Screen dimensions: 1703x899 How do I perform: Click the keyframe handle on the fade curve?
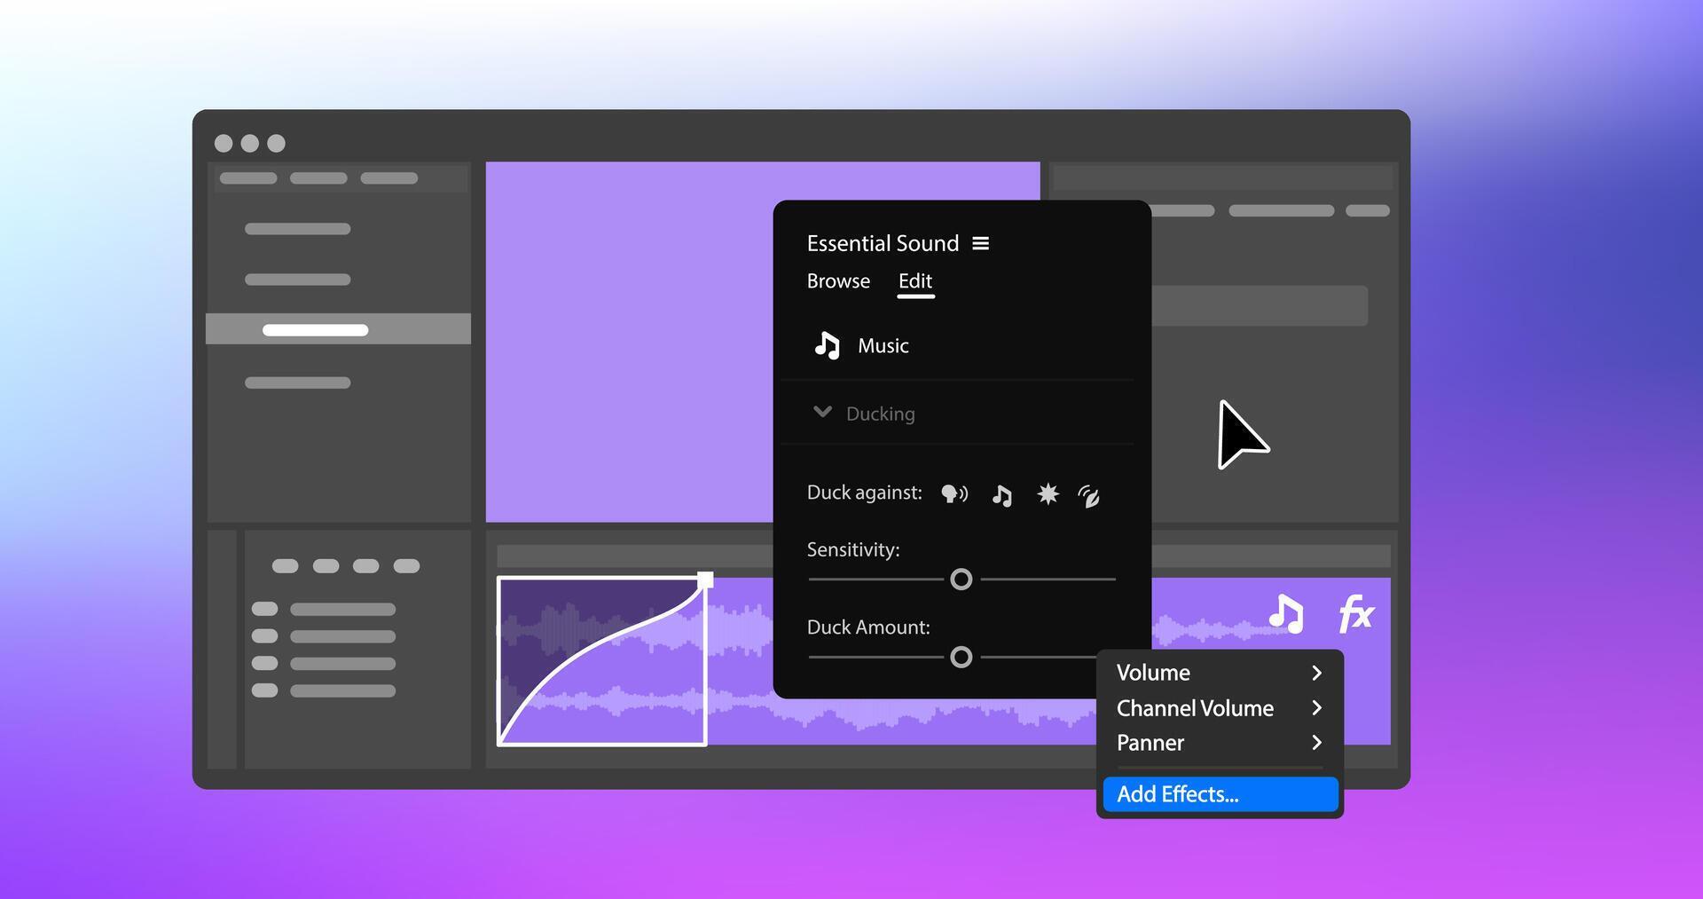tap(706, 578)
